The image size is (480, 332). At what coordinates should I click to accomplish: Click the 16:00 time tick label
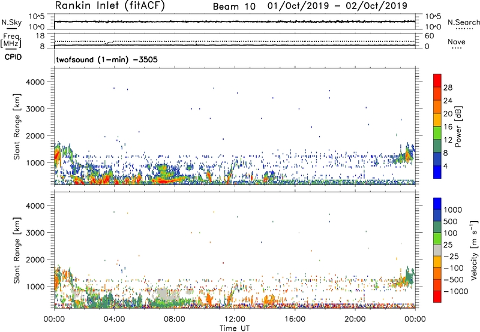point(295,319)
